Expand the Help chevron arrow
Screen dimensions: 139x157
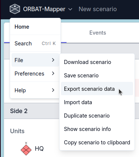(x=53, y=90)
